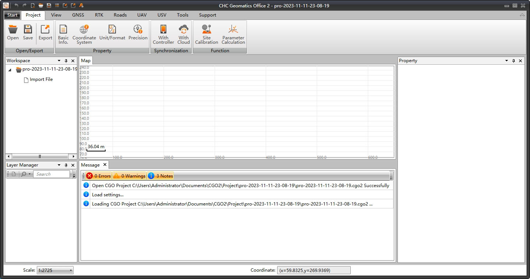Pin the Workspace panel
Image resolution: width=530 pixels, height=279 pixels.
click(x=66, y=61)
